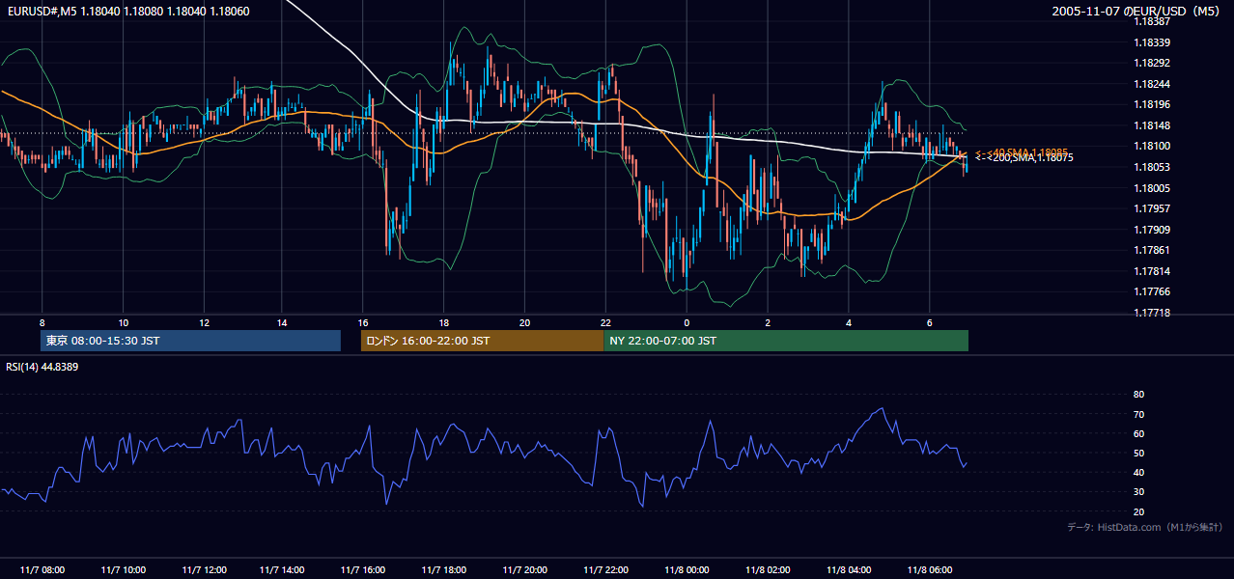Click the 11/7 16:00 time axis label
1234x579 pixels.
[365, 570]
